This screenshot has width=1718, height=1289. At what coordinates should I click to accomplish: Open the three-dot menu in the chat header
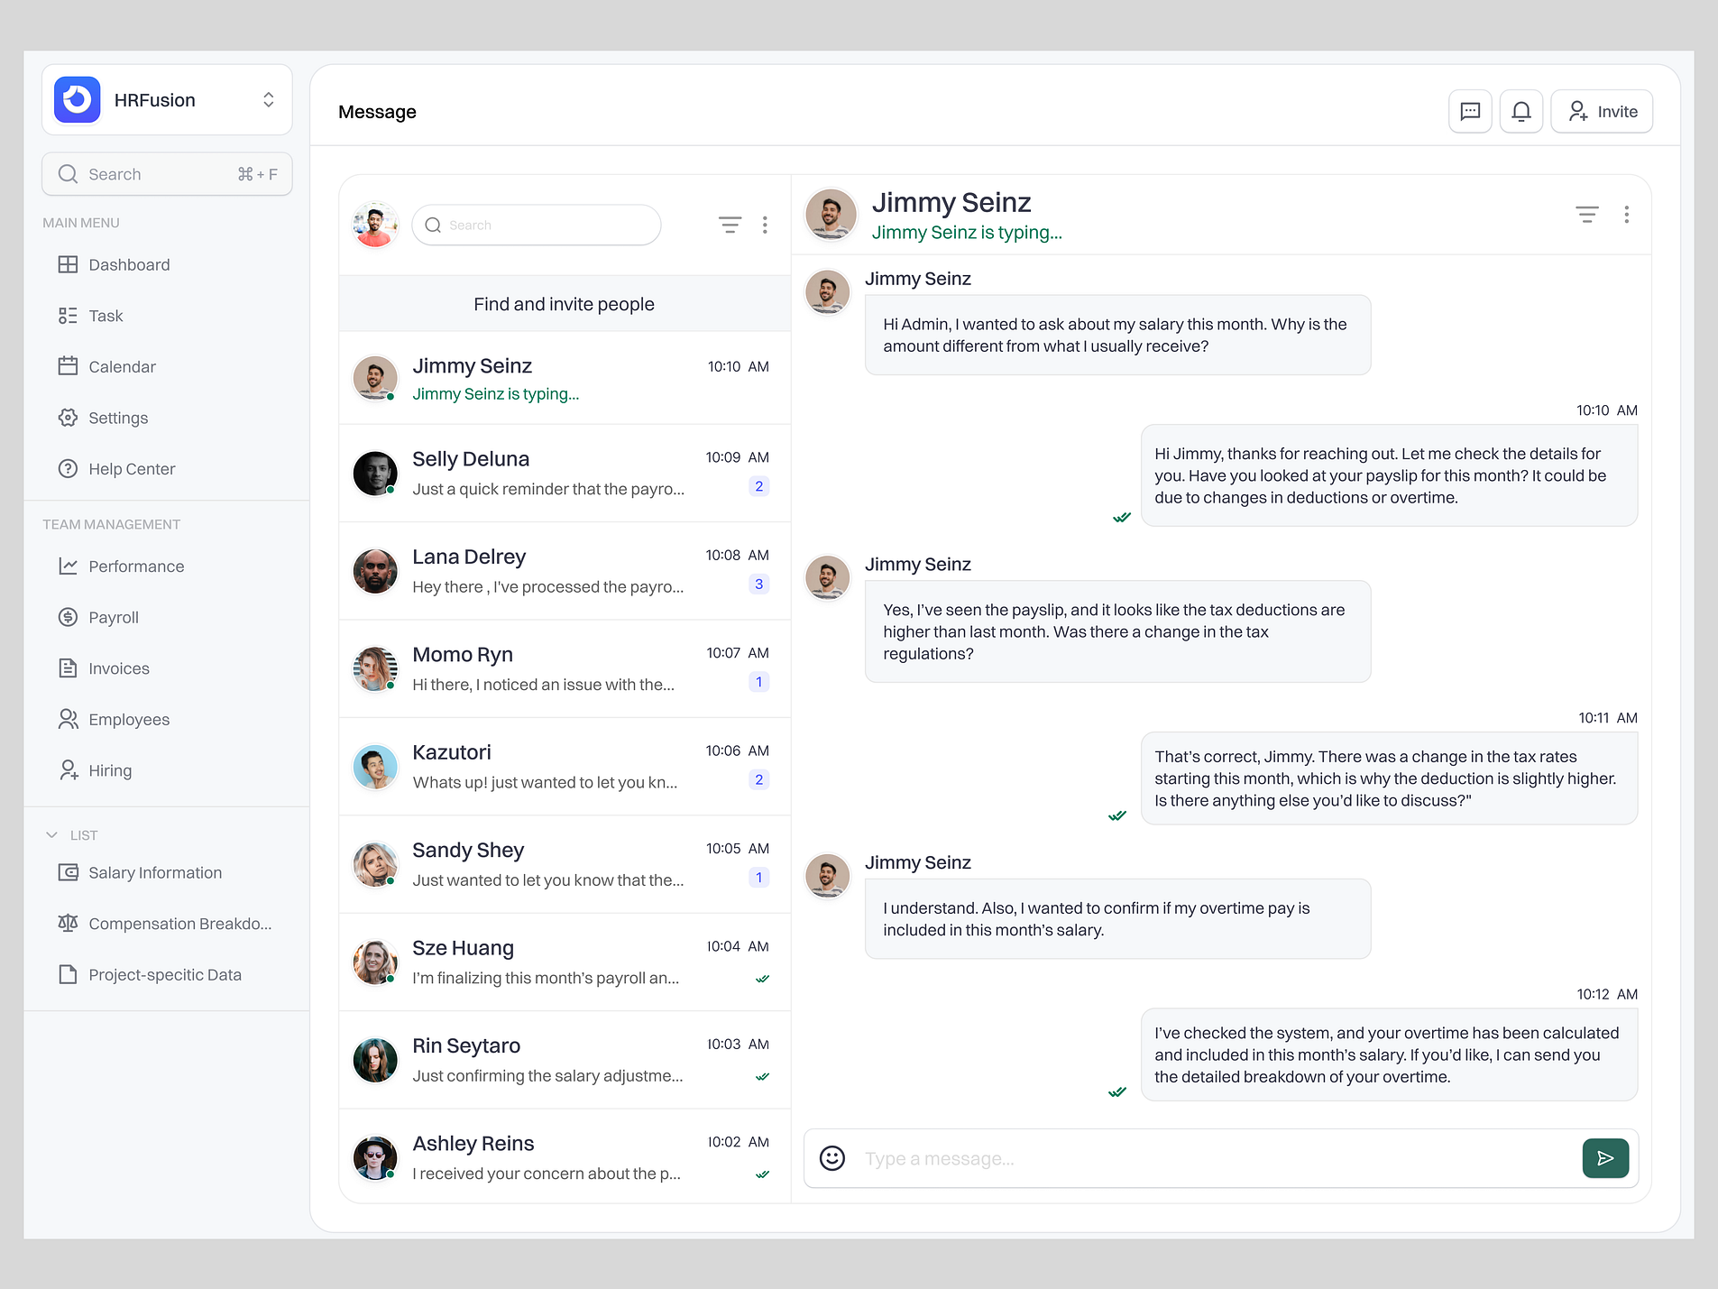point(1627,214)
